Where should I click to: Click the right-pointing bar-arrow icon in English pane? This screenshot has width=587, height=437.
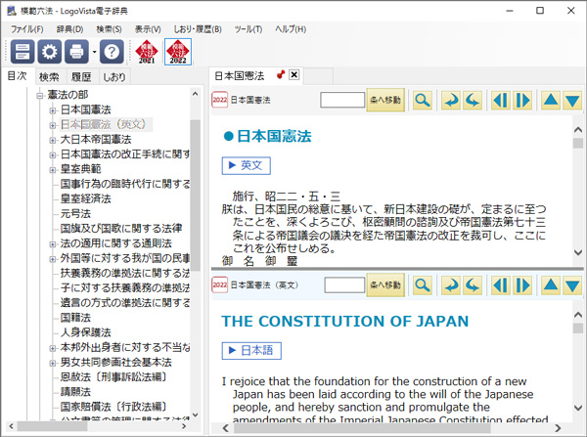click(522, 285)
